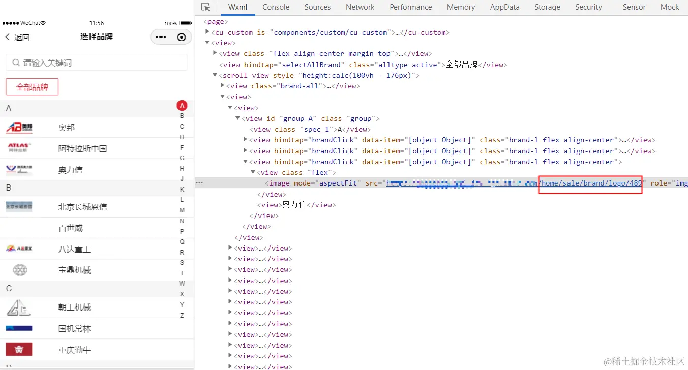688x370 pixels.
Task: Select the spec_1 view line
Action: [x=311, y=129]
